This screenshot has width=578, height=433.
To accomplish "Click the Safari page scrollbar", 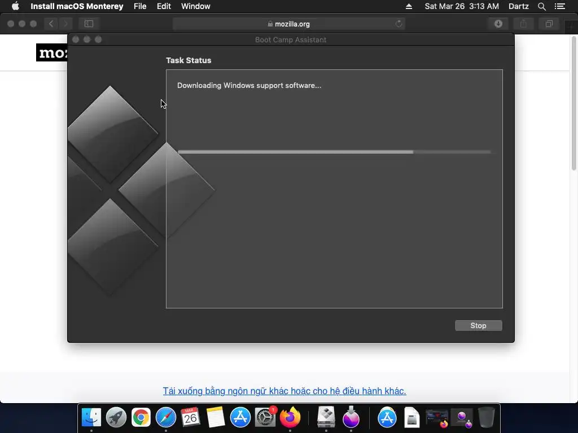I will click(573, 103).
